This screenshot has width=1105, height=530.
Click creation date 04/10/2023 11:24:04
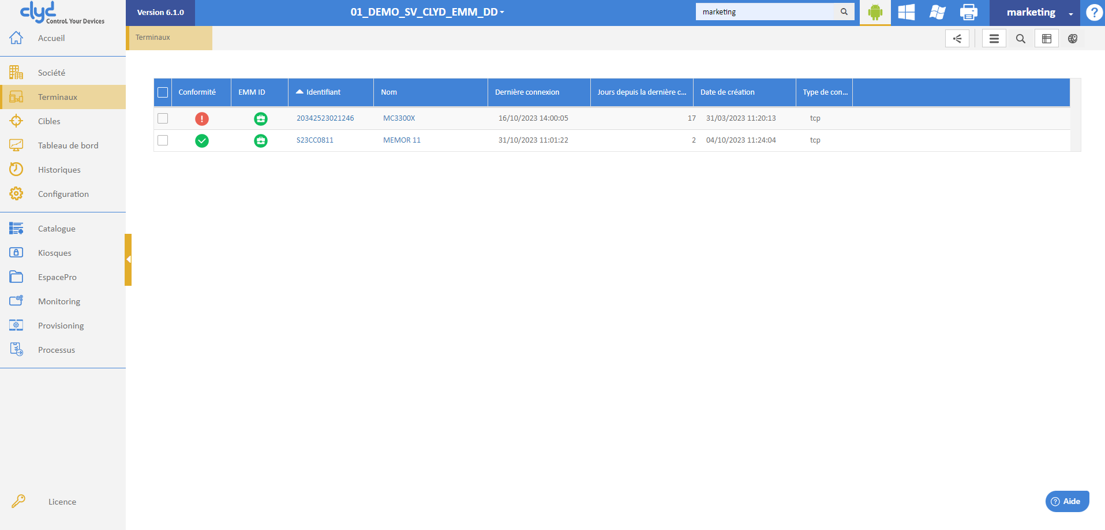pyautogui.click(x=741, y=140)
